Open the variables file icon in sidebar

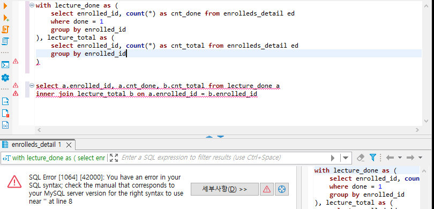5,125
